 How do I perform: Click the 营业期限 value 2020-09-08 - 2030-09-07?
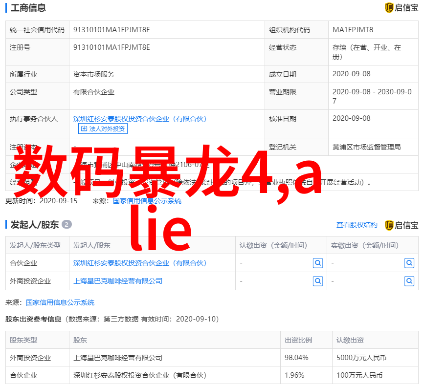pos(372,96)
